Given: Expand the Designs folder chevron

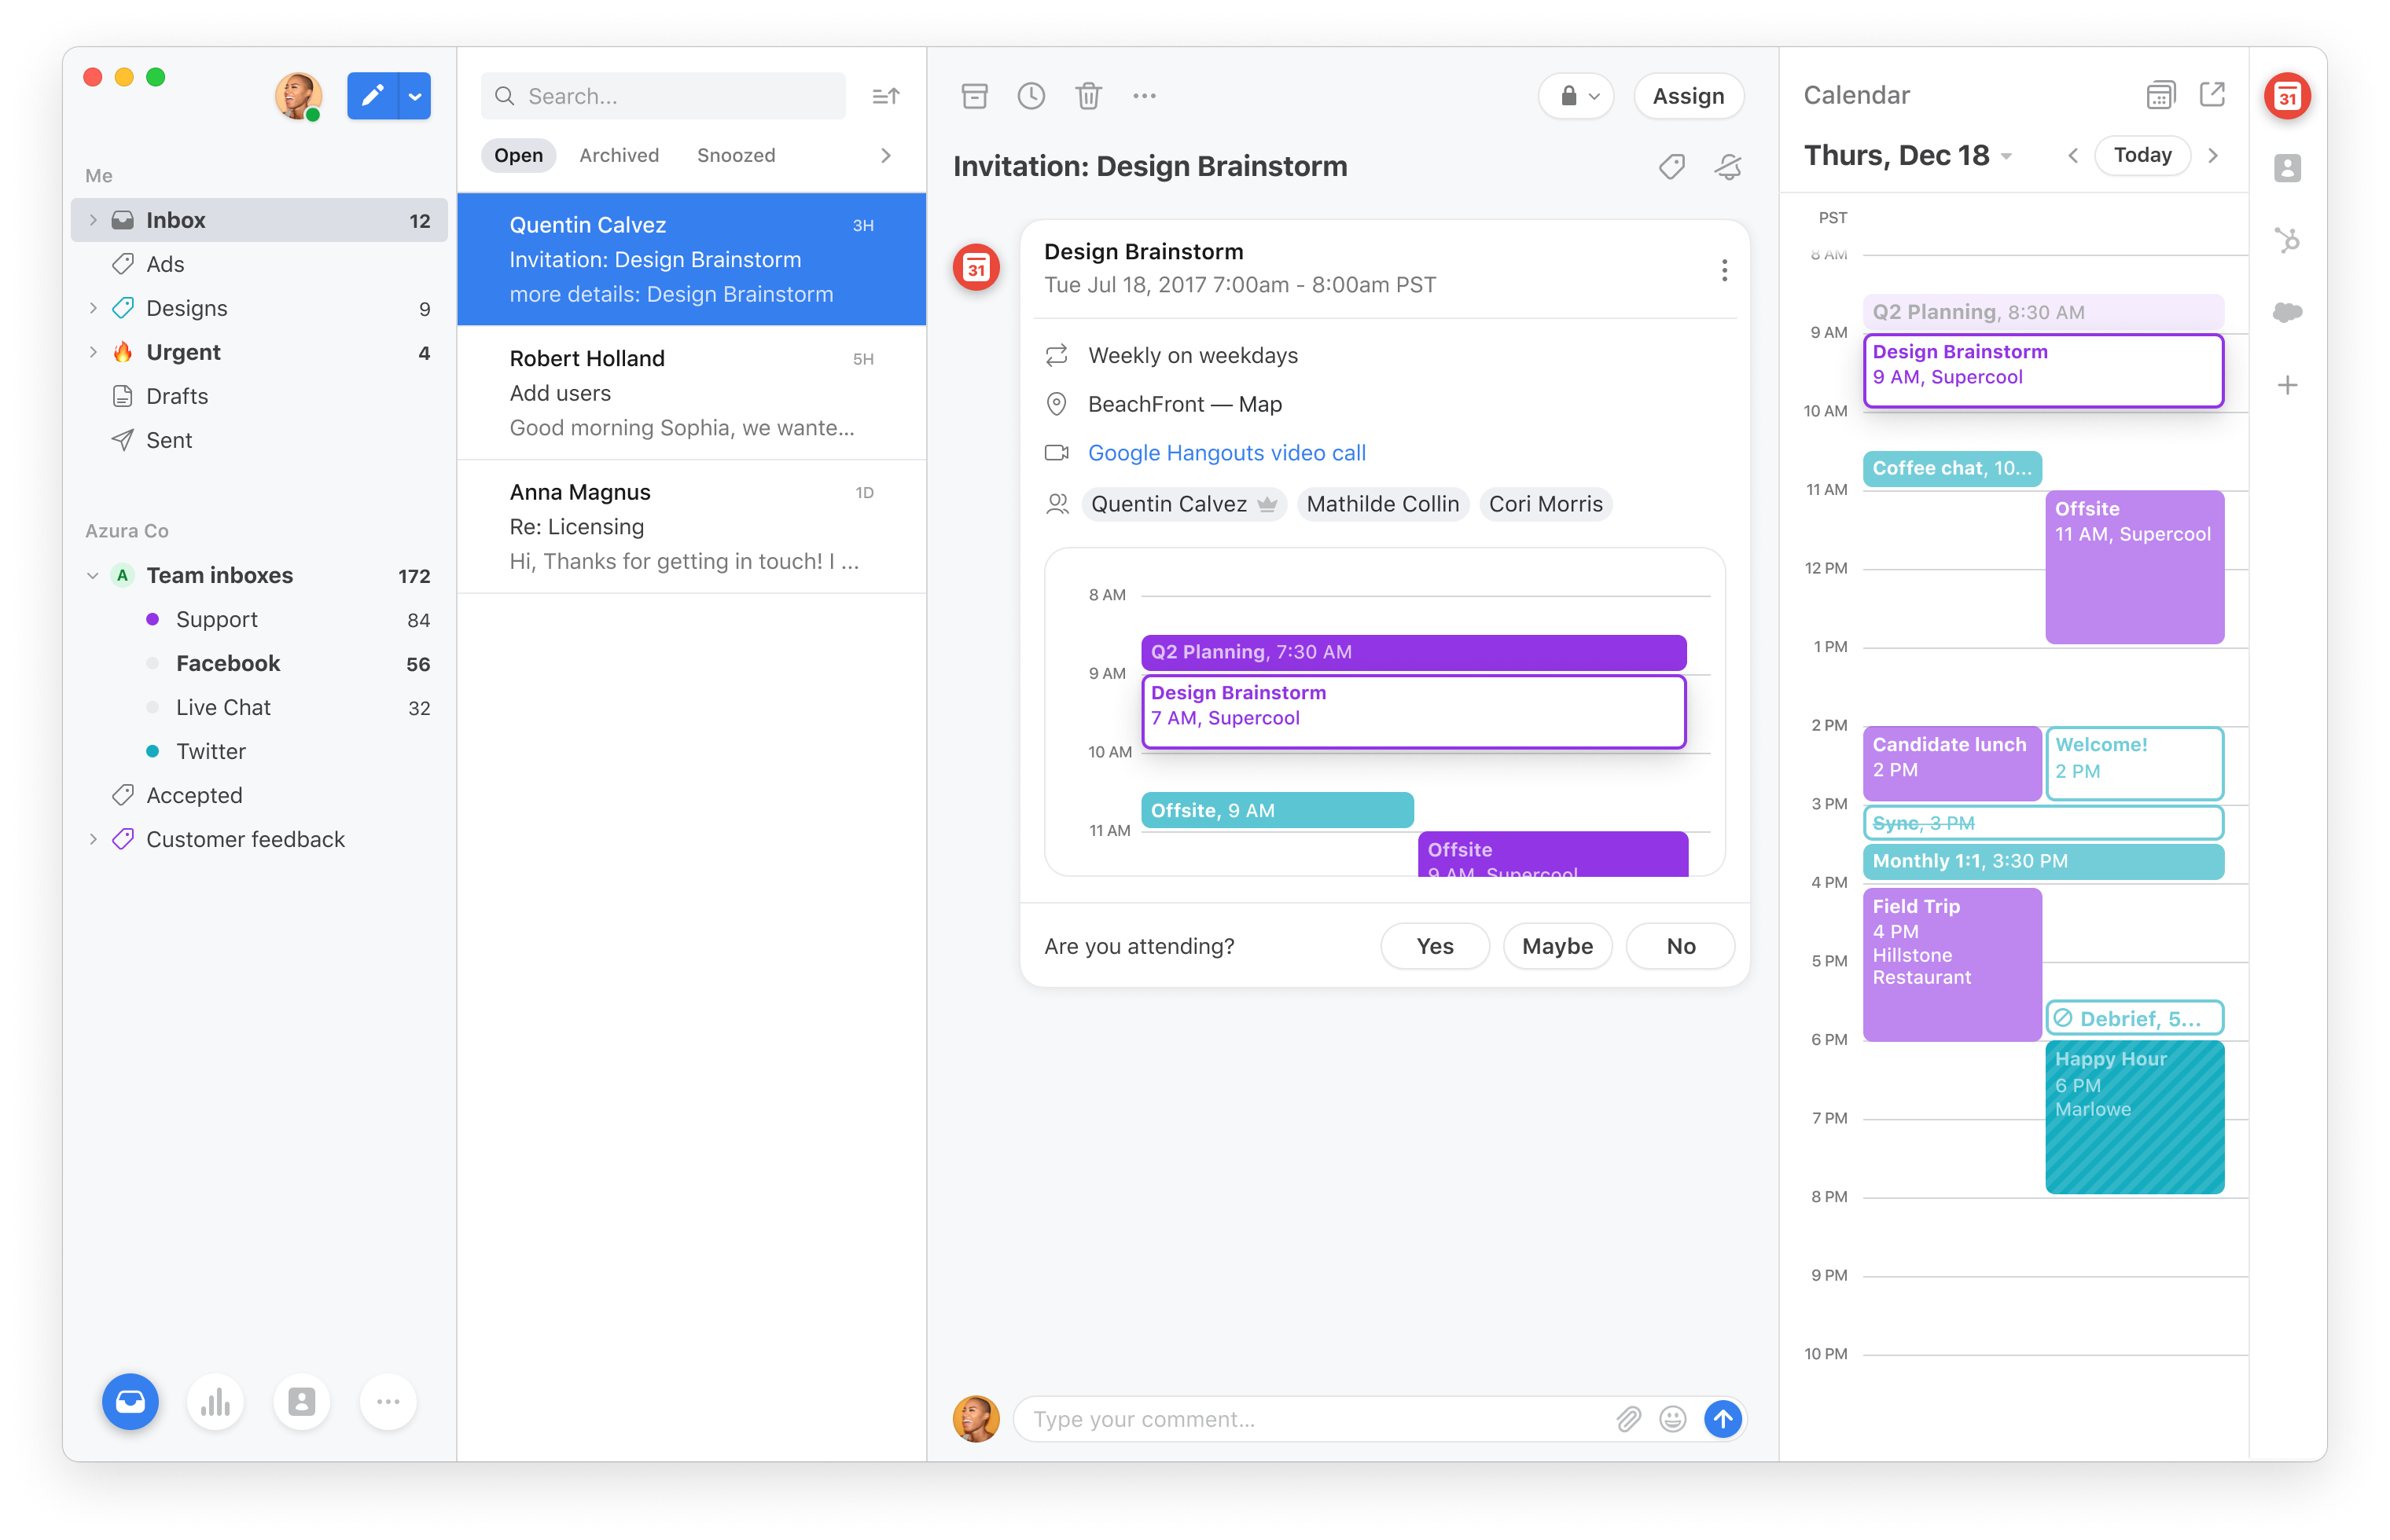Looking at the screenshot, I should click(93, 308).
